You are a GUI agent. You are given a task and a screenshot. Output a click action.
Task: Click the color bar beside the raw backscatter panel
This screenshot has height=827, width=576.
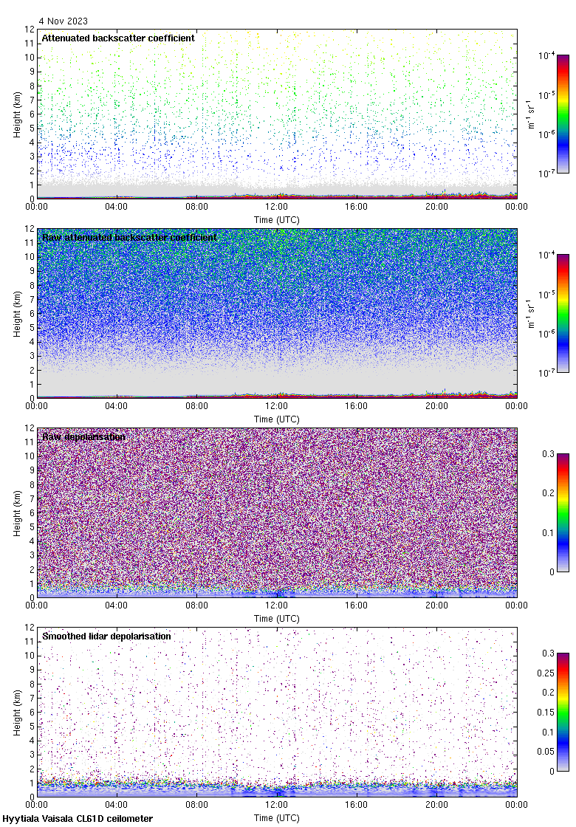(x=563, y=313)
